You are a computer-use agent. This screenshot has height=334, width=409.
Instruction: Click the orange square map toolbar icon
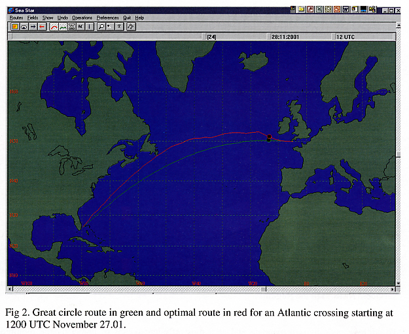(x=15, y=27)
